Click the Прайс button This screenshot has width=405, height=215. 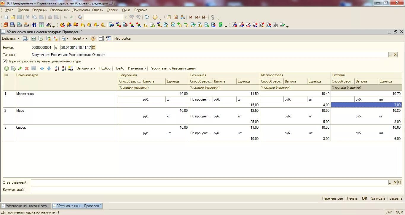(x=119, y=68)
